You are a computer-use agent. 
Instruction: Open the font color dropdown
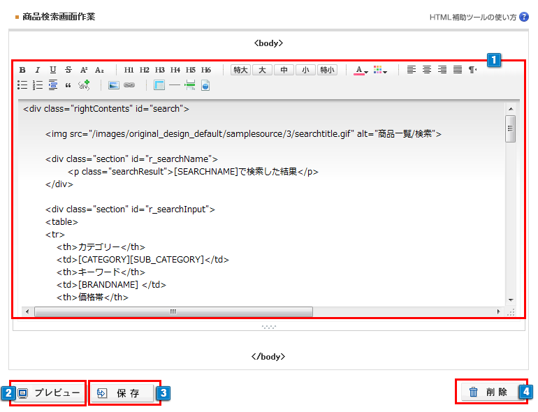(361, 70)
